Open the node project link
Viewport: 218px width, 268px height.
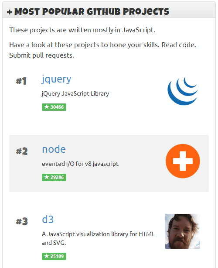click(x=54, y=149)
